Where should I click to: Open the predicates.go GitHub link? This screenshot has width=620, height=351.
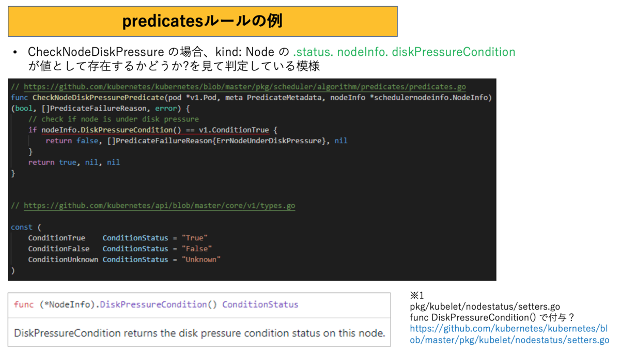[245, 87]
